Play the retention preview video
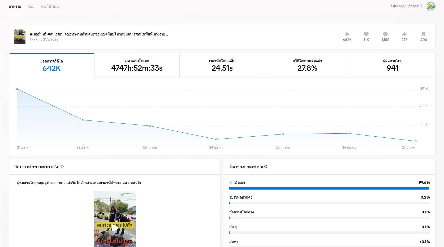 point(115,228)
